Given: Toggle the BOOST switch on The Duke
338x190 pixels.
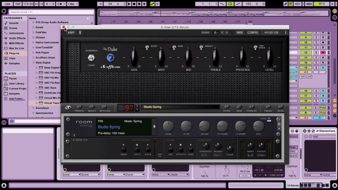Looking at the screenshot, I should (147, 47).
